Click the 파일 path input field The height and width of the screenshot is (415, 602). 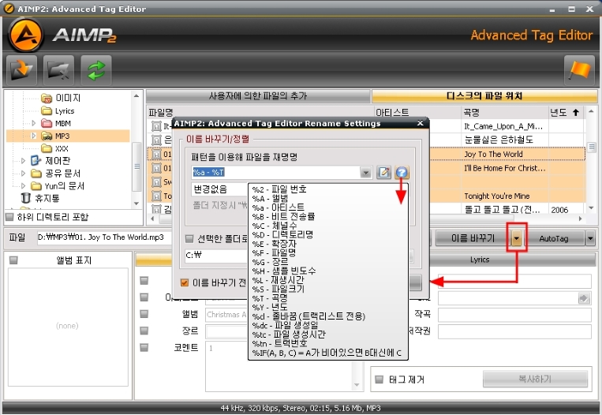[x=103, y=237]
